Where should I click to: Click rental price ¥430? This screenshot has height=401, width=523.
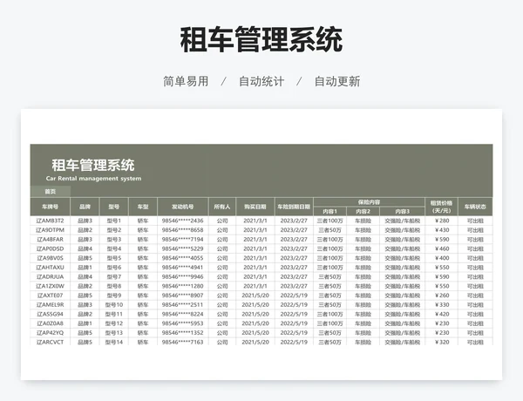442,230
